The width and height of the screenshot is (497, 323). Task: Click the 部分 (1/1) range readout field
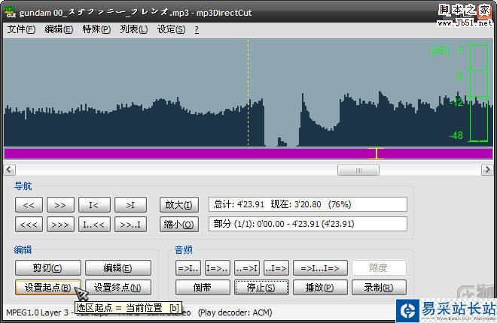[308, 224]
